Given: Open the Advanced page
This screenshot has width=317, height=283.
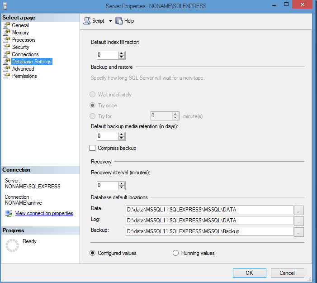Looking at the screenshot, I should click(23, 69).
